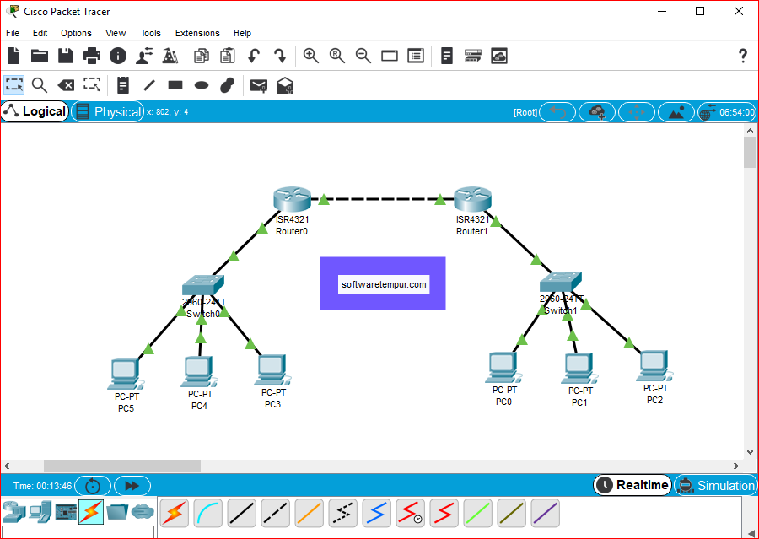Pick the automatic connection type
759x539 pixels.
pyautogui.click(x=175, y=514)
